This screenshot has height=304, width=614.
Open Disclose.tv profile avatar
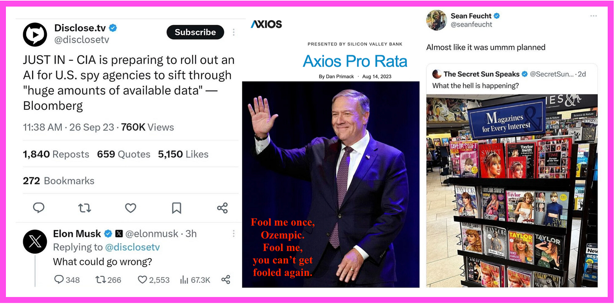point(35,35)
